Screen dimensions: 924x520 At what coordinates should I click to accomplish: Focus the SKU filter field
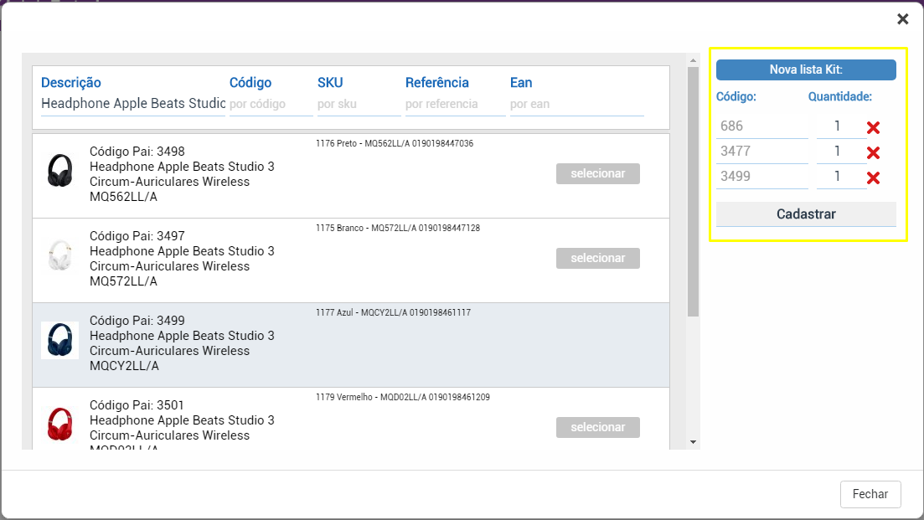(359, 104)
